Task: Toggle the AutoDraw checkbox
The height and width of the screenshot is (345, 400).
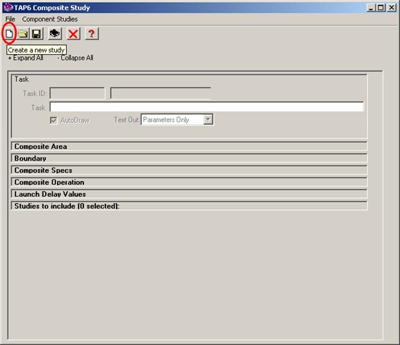Action: [x=53, y=120]
